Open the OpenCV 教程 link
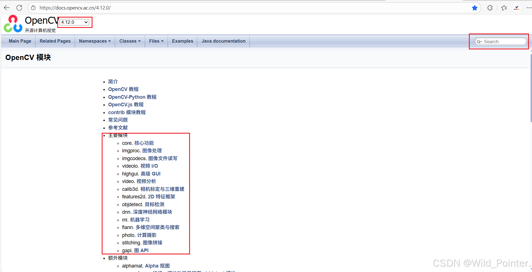532x272 pixels. [x=123, y=89]
